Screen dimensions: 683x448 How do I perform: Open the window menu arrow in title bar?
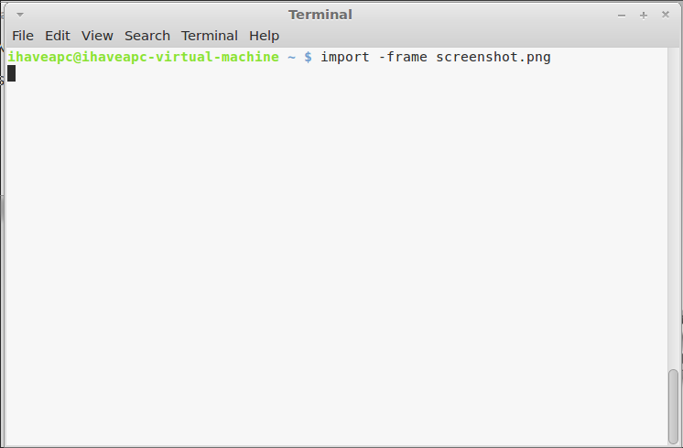(20, 15)
